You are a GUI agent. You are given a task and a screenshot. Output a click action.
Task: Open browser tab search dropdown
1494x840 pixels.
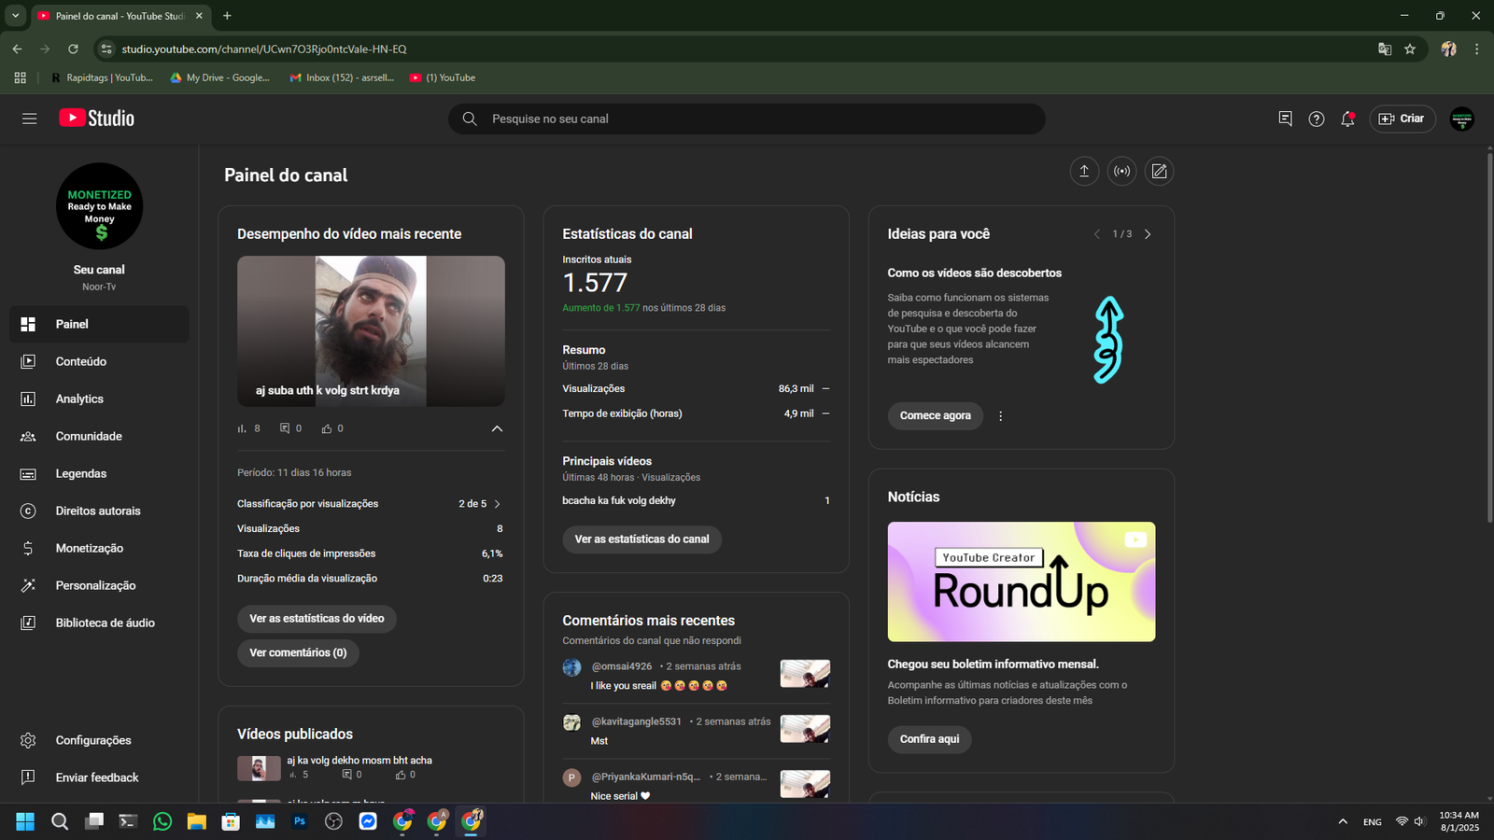point(15,16)
